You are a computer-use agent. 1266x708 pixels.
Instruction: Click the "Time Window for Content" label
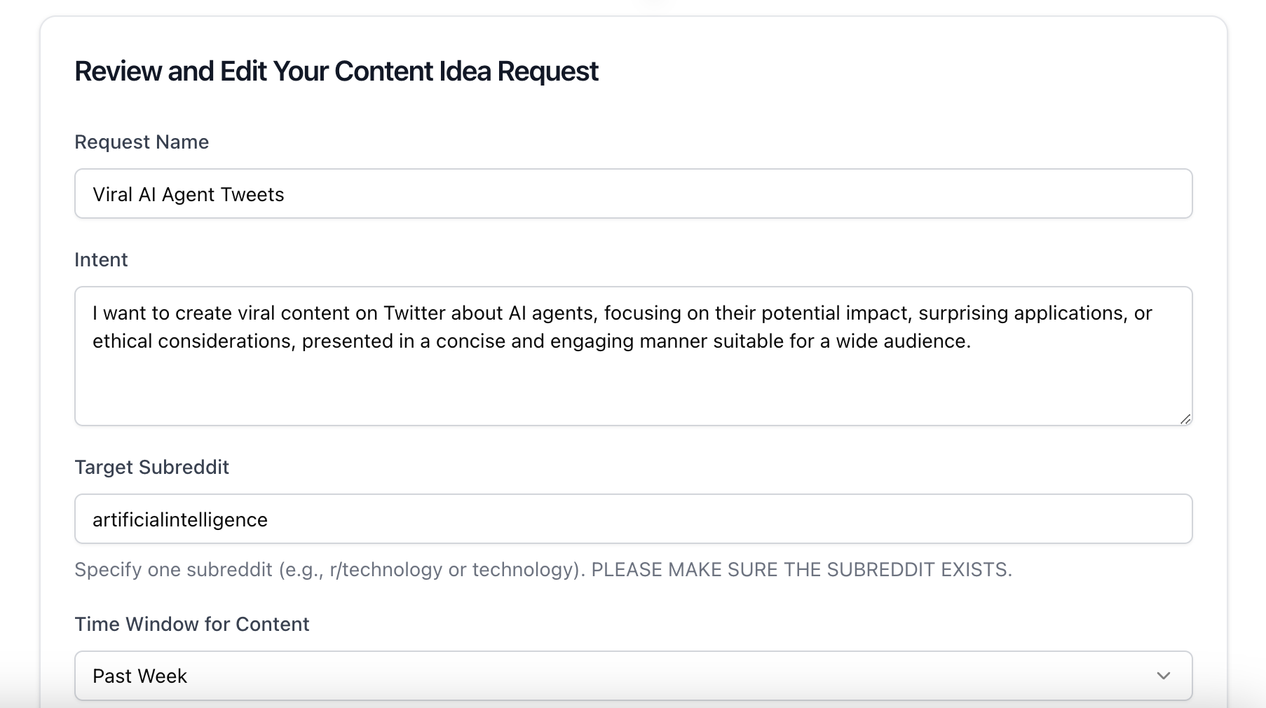(191, 625)
